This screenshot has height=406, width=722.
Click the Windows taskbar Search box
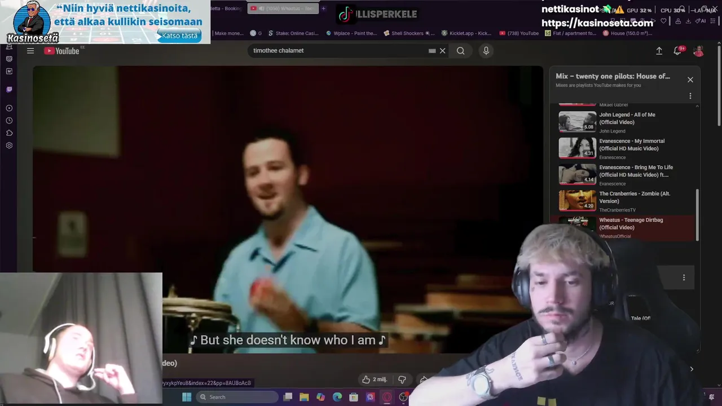(237, 397)
